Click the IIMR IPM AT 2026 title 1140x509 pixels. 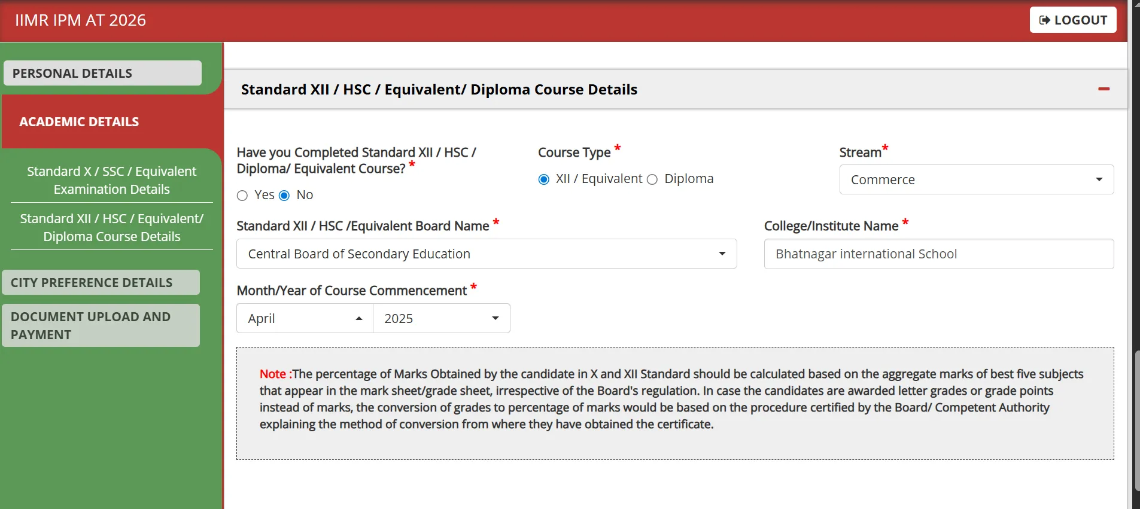coord(80,20)
